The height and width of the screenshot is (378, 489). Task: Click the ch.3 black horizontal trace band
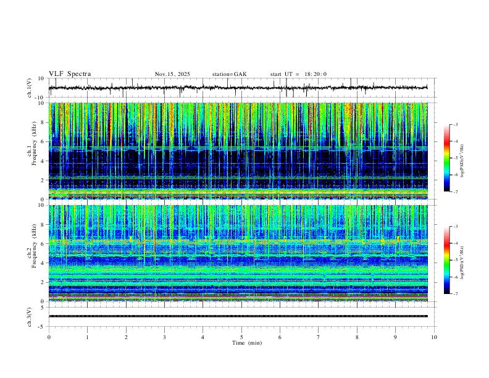pos(238,316)
